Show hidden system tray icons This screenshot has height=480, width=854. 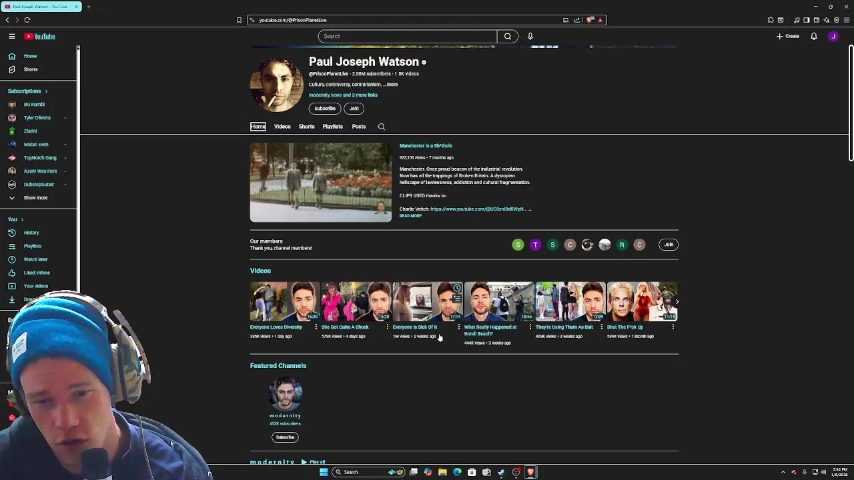click(783, 472)
